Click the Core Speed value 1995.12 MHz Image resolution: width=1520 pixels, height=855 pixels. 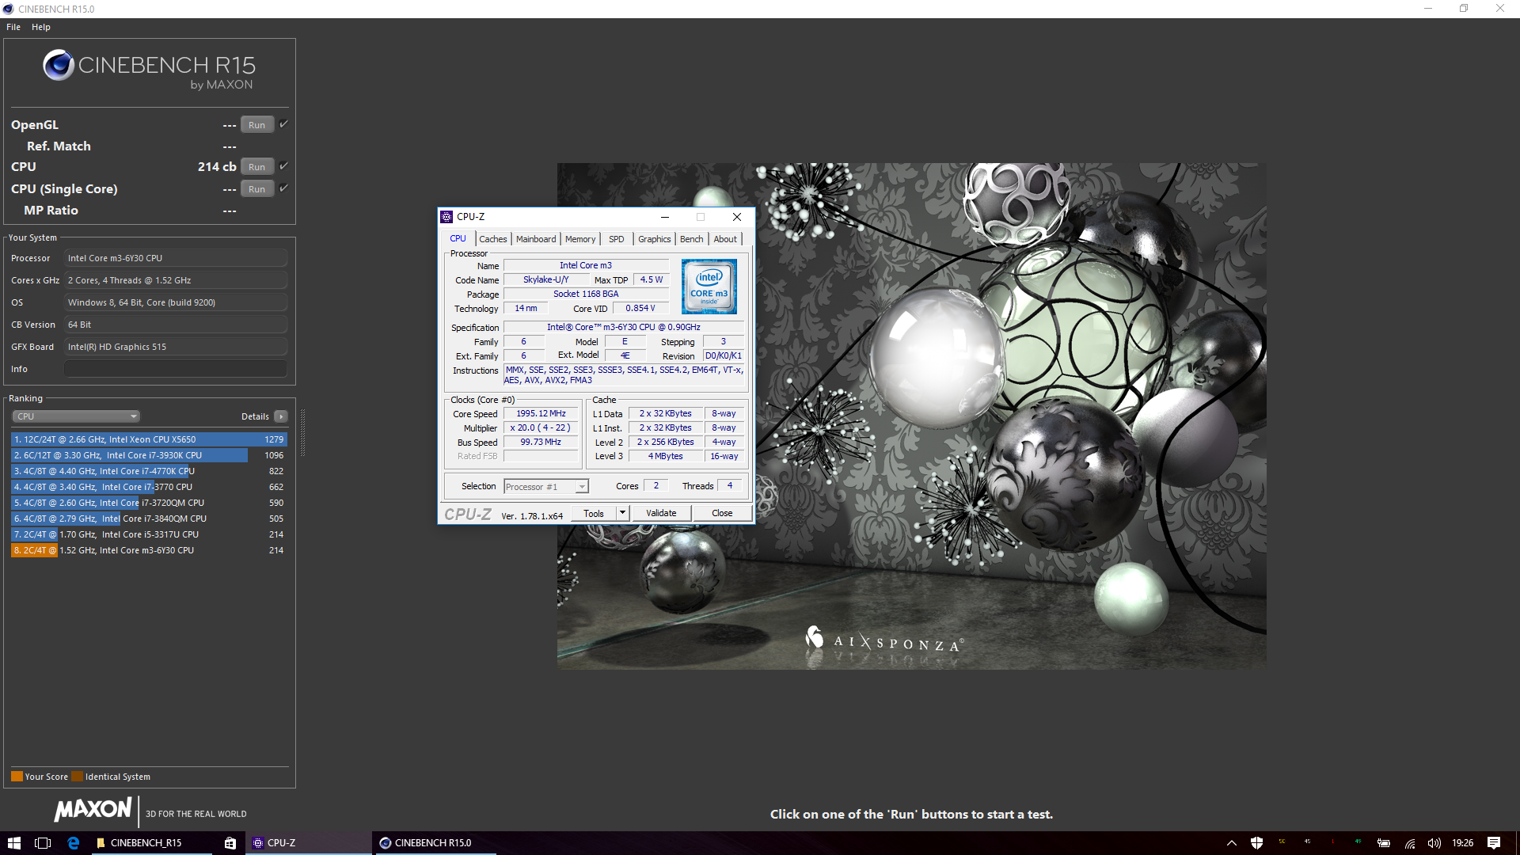(x=541, y=413)
